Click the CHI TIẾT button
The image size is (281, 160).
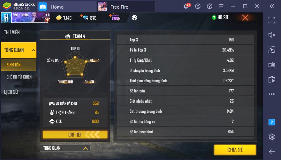[x=75, y=135]
